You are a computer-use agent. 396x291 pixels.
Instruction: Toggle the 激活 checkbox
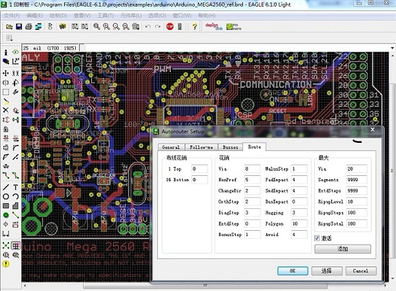click(317, 238)
